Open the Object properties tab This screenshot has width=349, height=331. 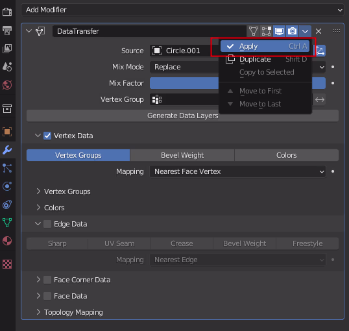pos(7,132)
